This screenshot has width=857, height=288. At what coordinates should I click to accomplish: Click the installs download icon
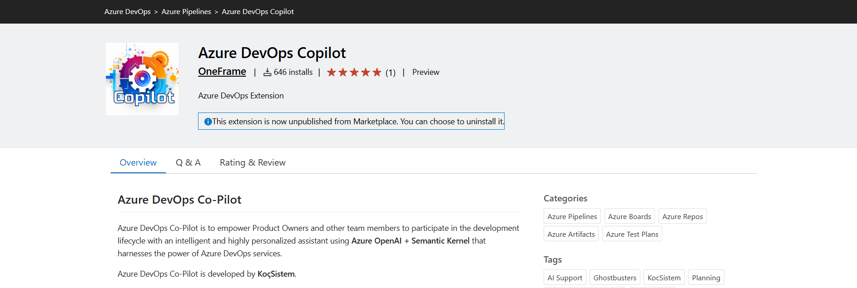click(x=268, y=72)
